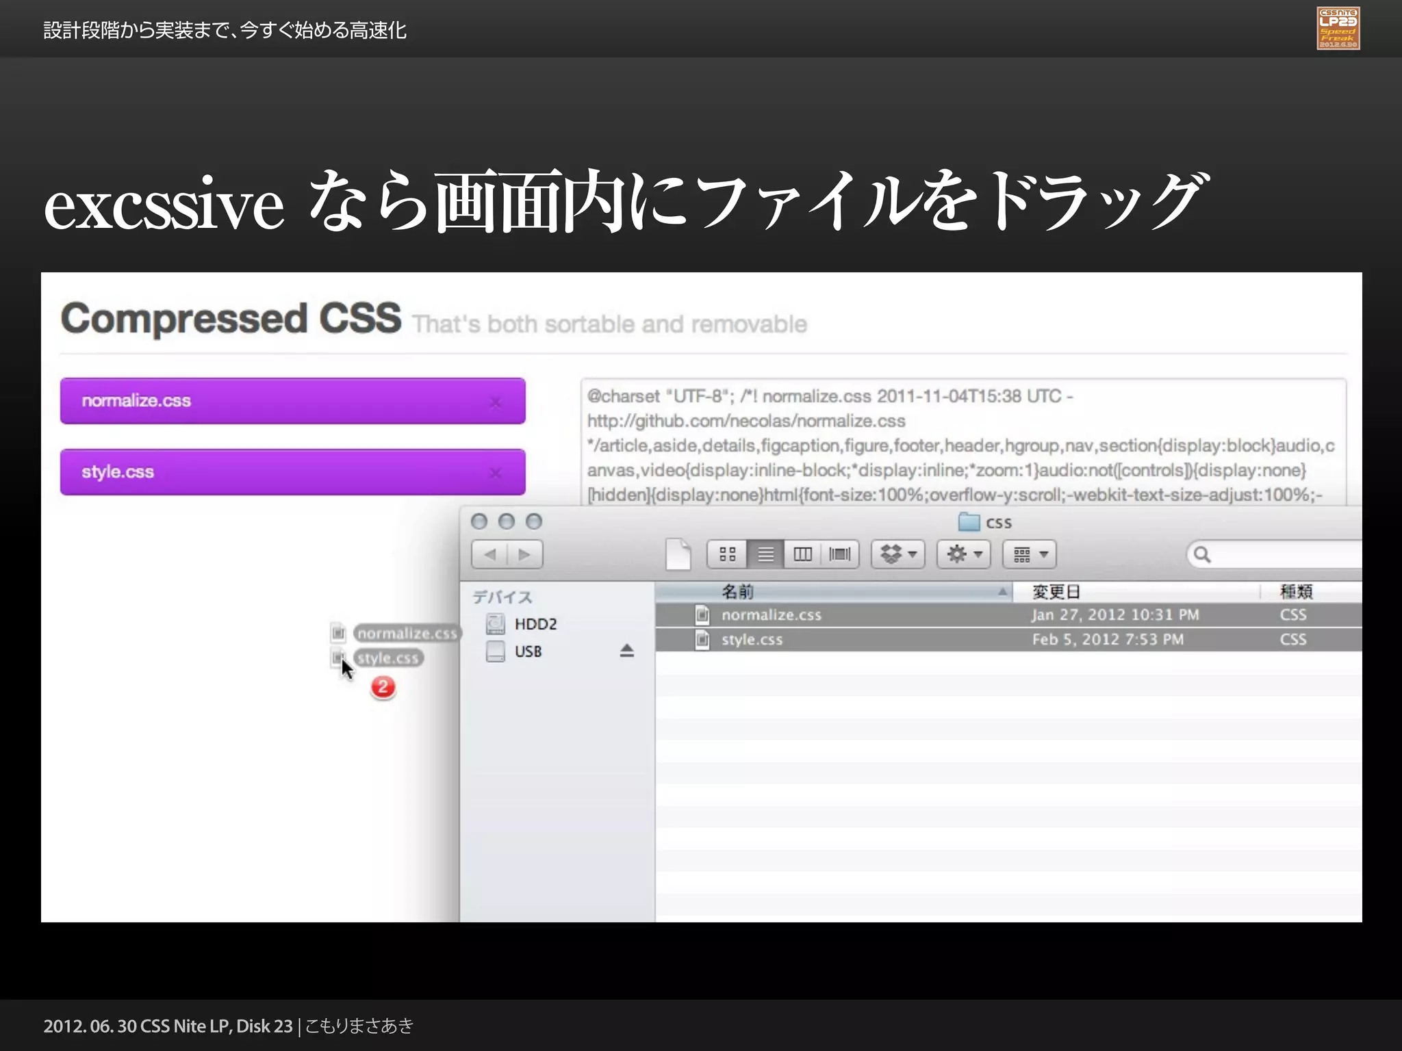Click CSS type cell in style.css row
1402x1051 pixels.
coord(1293,639)
